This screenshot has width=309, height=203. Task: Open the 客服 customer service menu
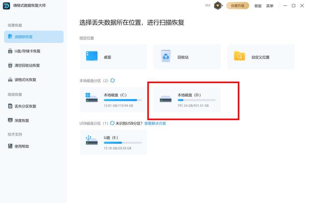(x=258, y=6)
